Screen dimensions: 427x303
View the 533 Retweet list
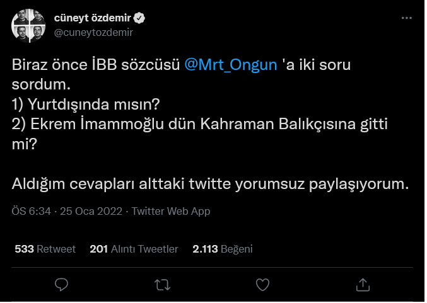pos(45,249)
